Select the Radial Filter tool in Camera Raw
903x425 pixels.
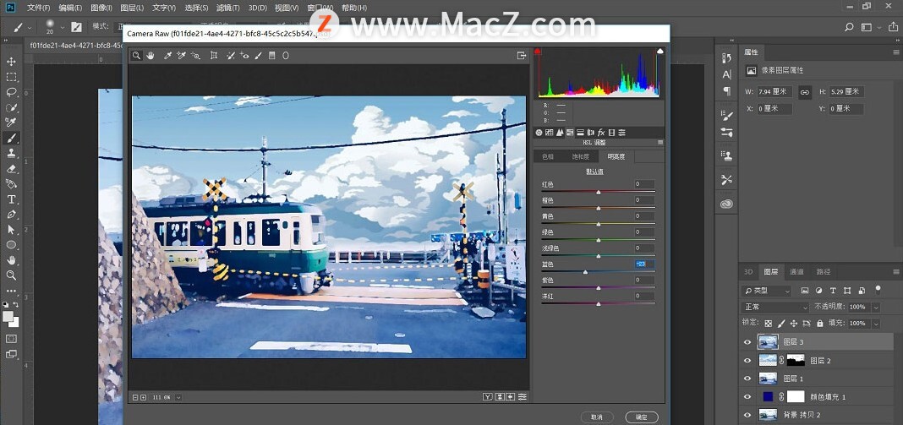pyautogui.click(x=286, y=56)
